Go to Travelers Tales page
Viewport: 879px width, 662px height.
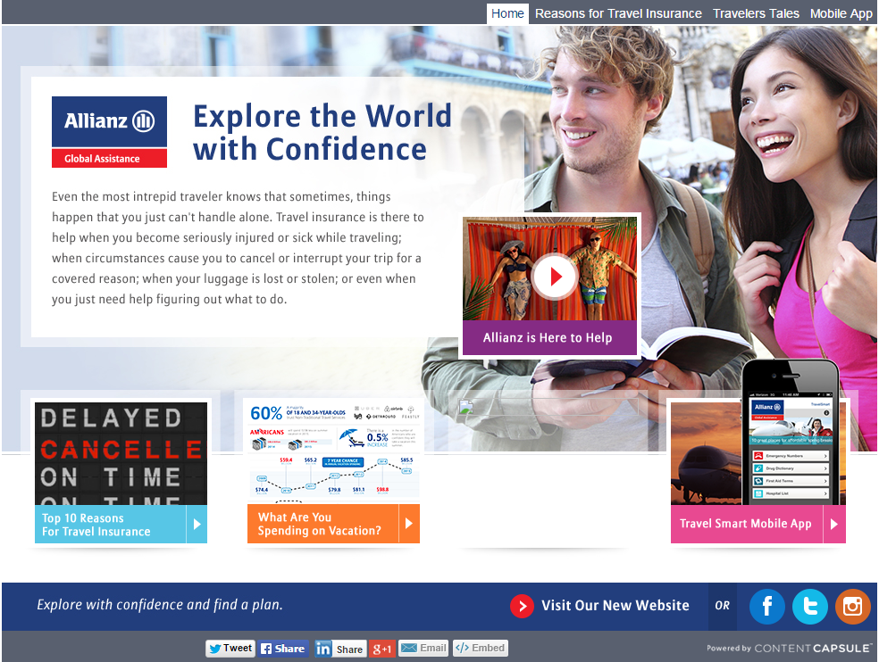tap(756, 13)
